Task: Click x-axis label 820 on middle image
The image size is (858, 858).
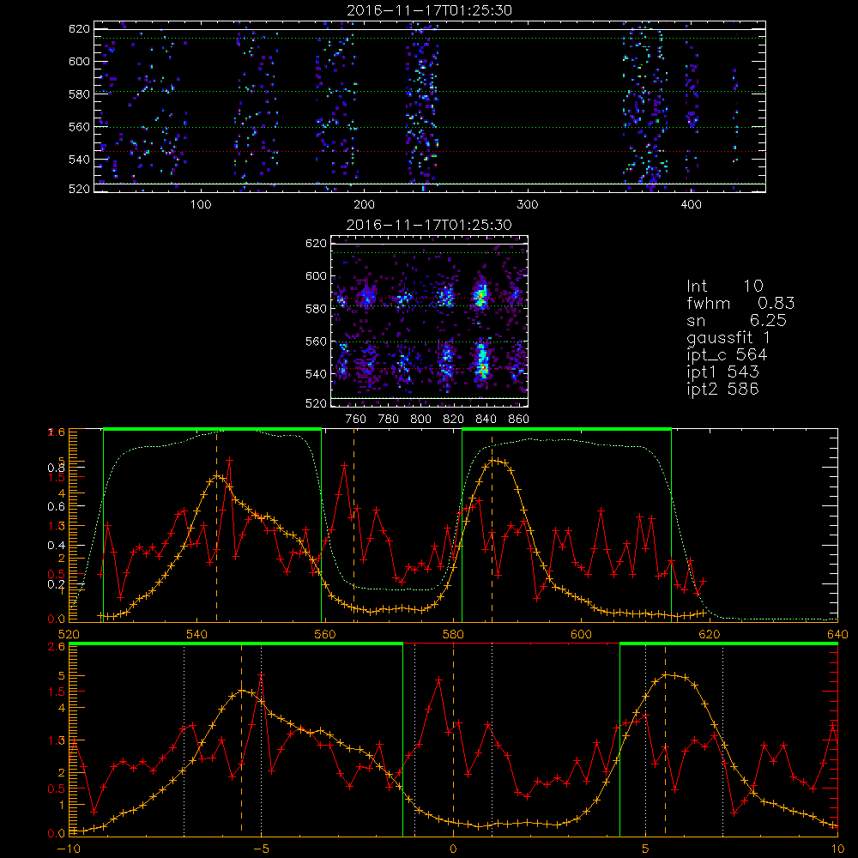Action: click(454, 420)
